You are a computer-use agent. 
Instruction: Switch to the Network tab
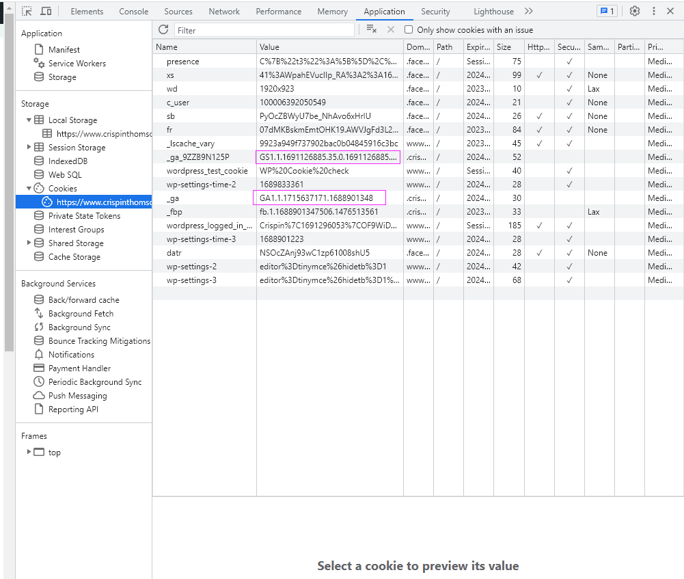pyautogui.click(x=224, y=12)
